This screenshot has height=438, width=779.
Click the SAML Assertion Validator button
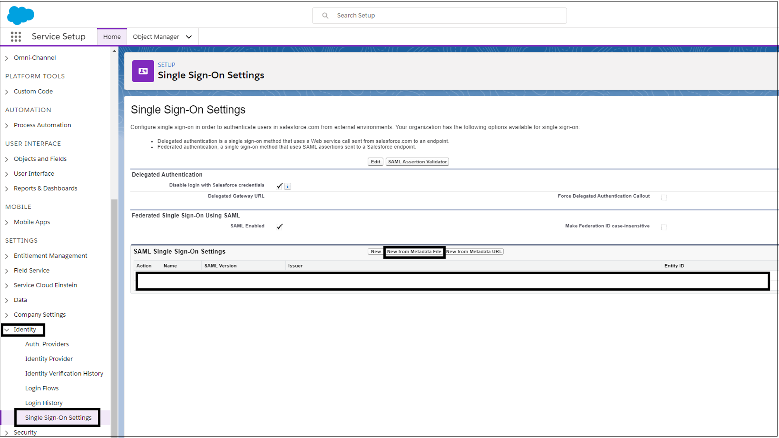(417, 161)
